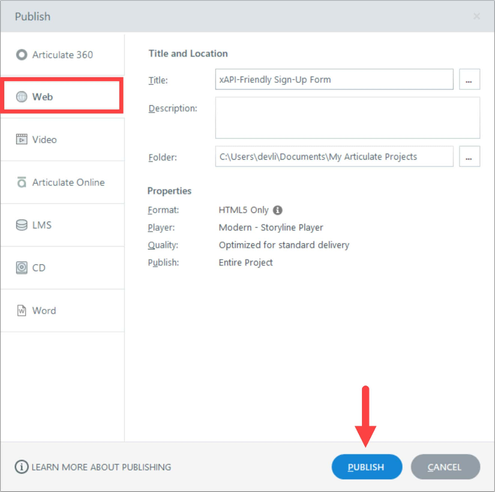Click the PUBLISH button
Viewport: 495px width, 492px height.
366,467
